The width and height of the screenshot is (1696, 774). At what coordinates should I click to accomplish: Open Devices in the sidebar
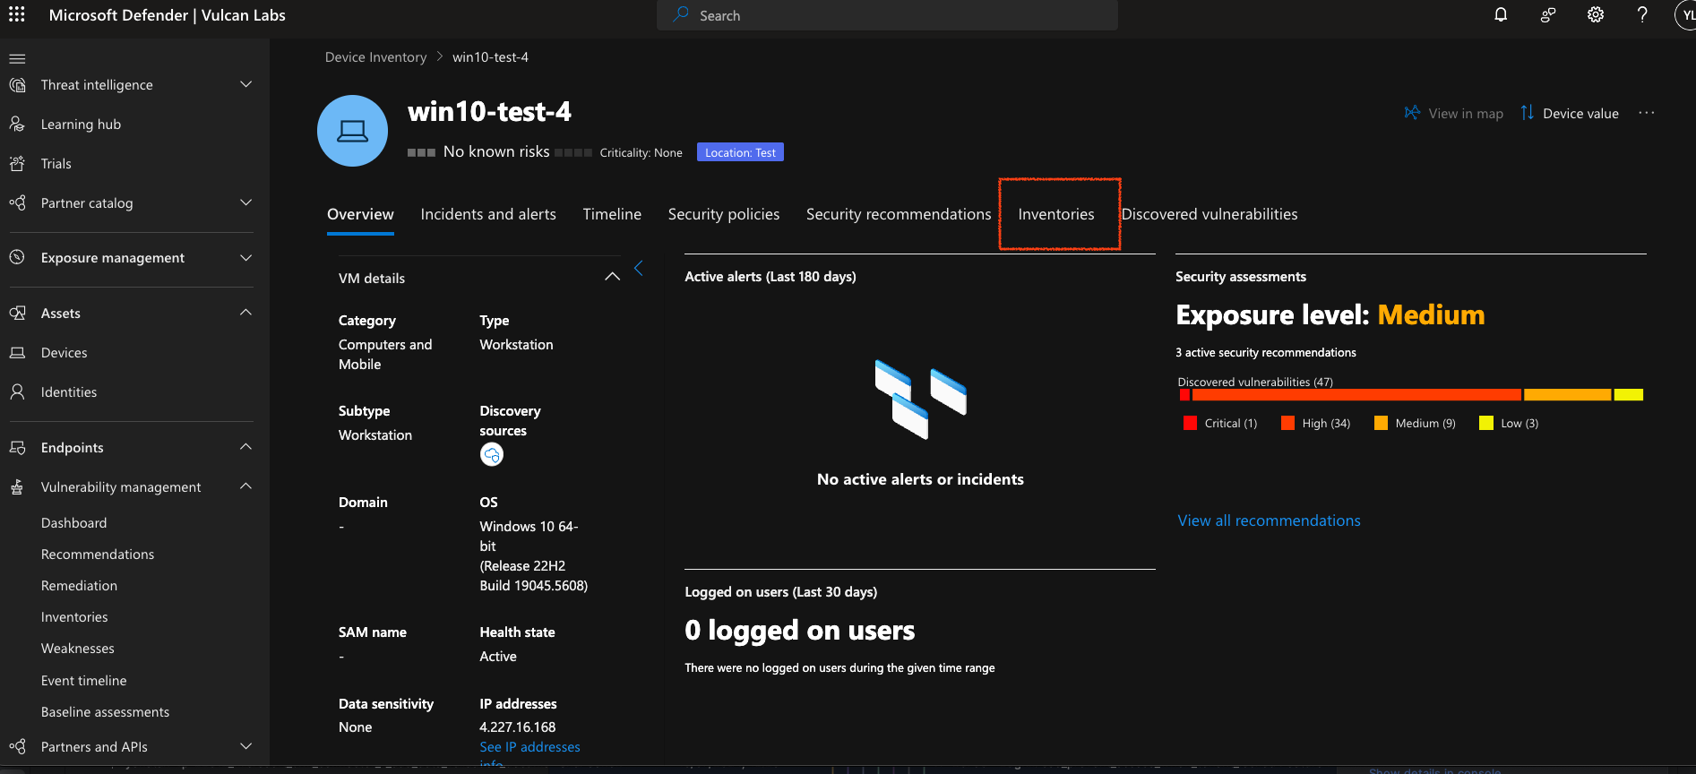click(x=65, y=353)
